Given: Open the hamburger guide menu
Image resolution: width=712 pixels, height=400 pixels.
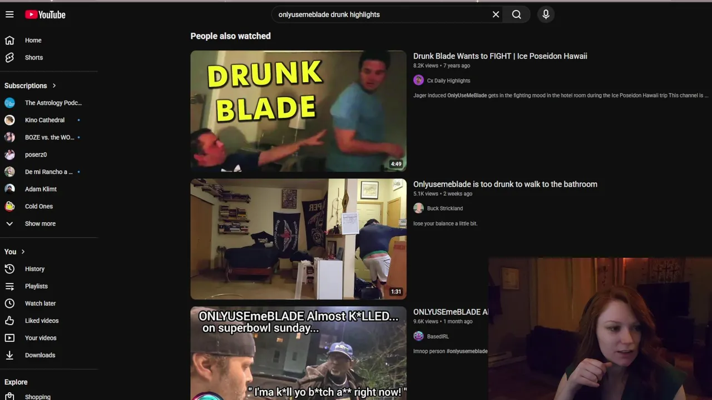Looking at the screenshot, I should [x=9, y=14].
